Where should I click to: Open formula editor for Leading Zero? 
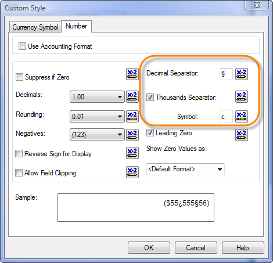point(242,135)
